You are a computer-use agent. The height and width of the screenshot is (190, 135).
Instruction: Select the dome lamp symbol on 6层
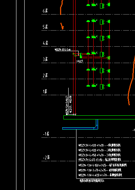(88, 5)
